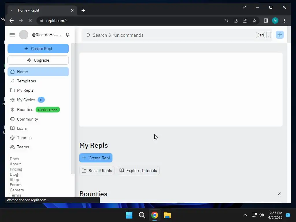Screen dimensions: 296x222
Task: Open Community in the sidebar
Action: (38, 119)
